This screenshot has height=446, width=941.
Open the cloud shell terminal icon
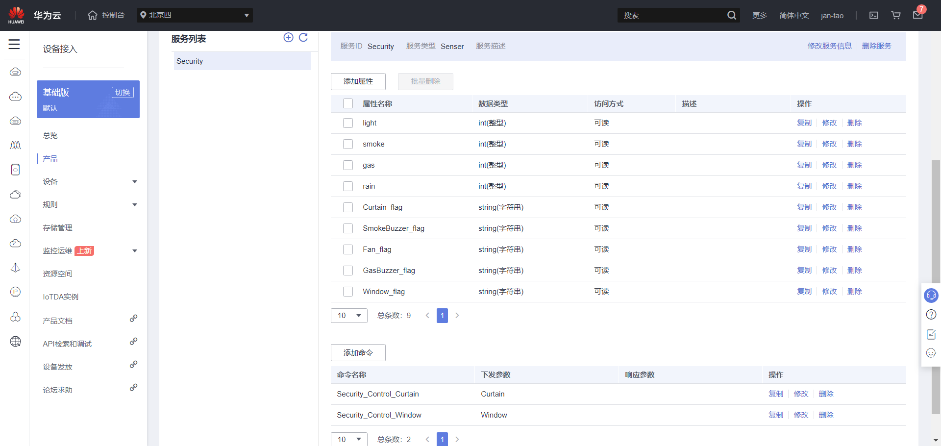(874, 15)
